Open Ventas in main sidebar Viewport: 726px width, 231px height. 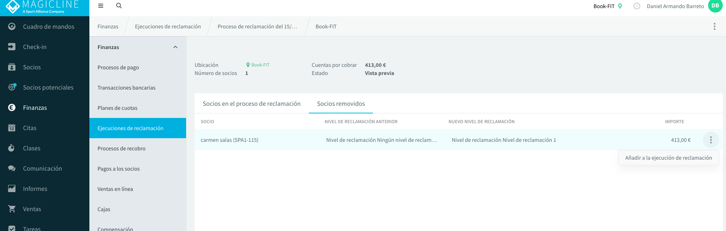[x=45, y=209]
